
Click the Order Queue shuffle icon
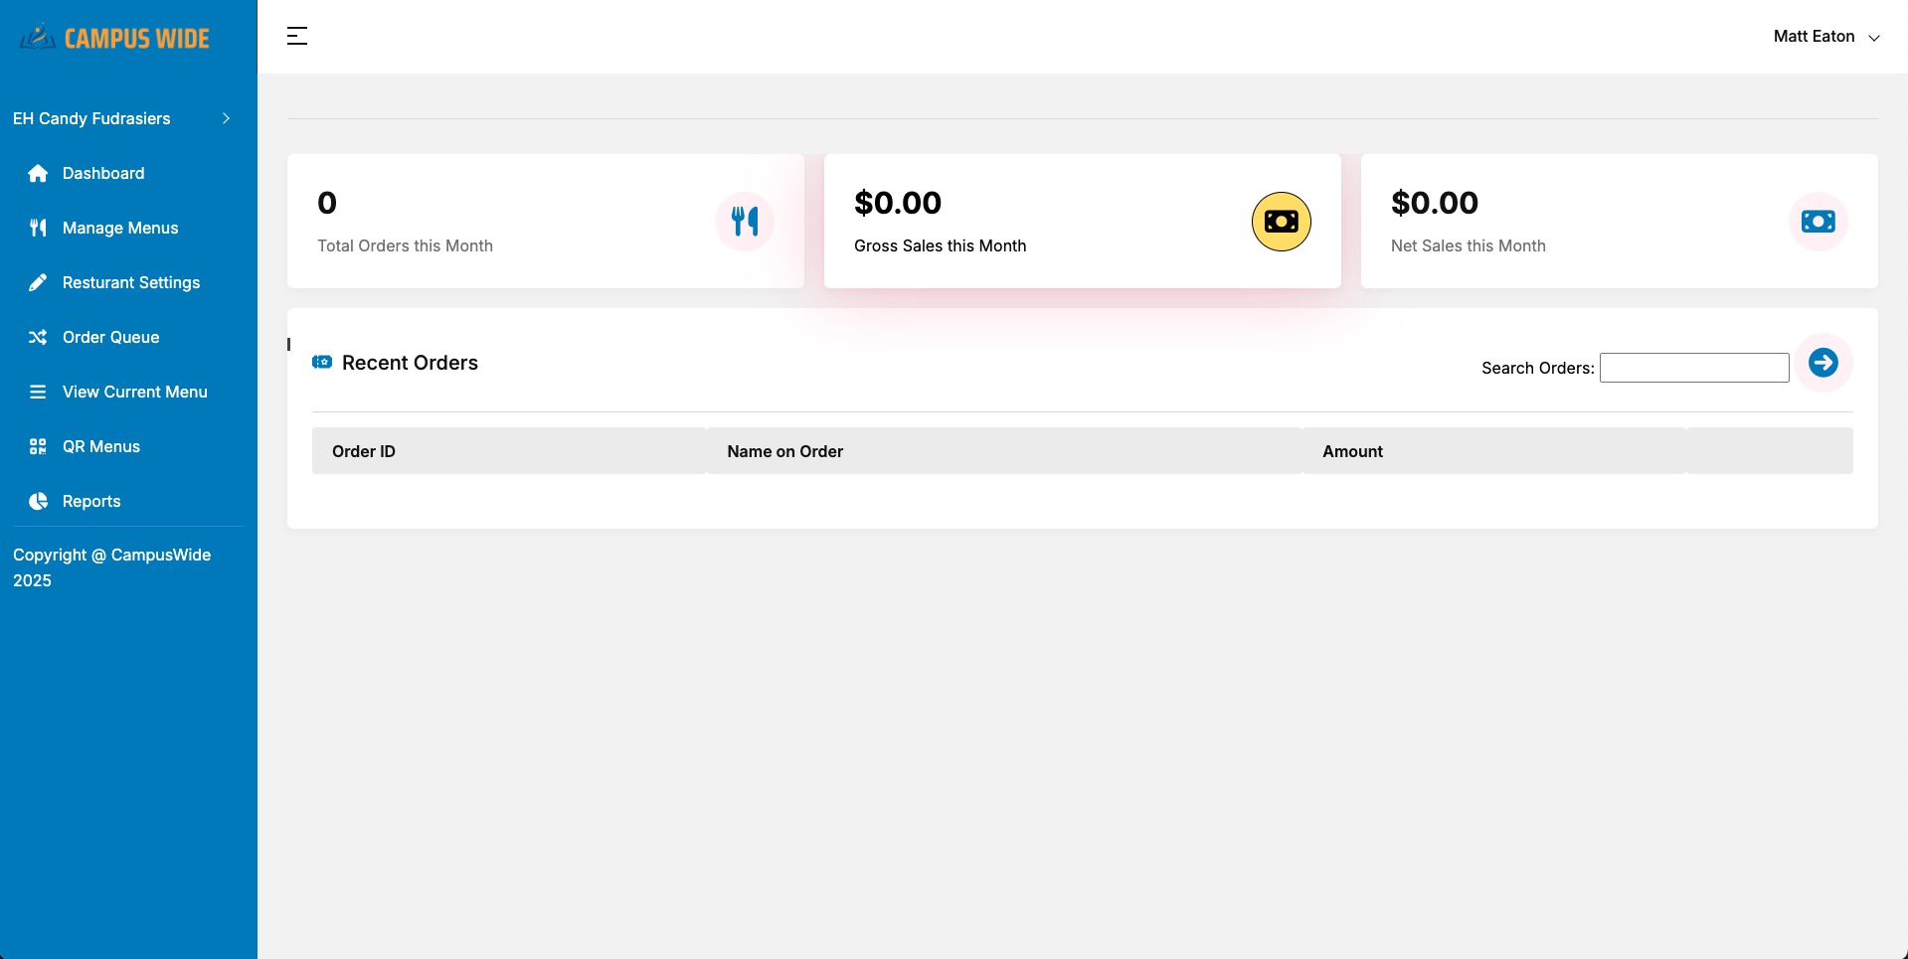click(38, 338)
